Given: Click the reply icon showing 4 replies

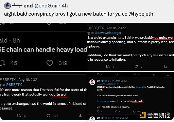Looking at the screenshot, I should pyautogui.click(x=98, y=74).
